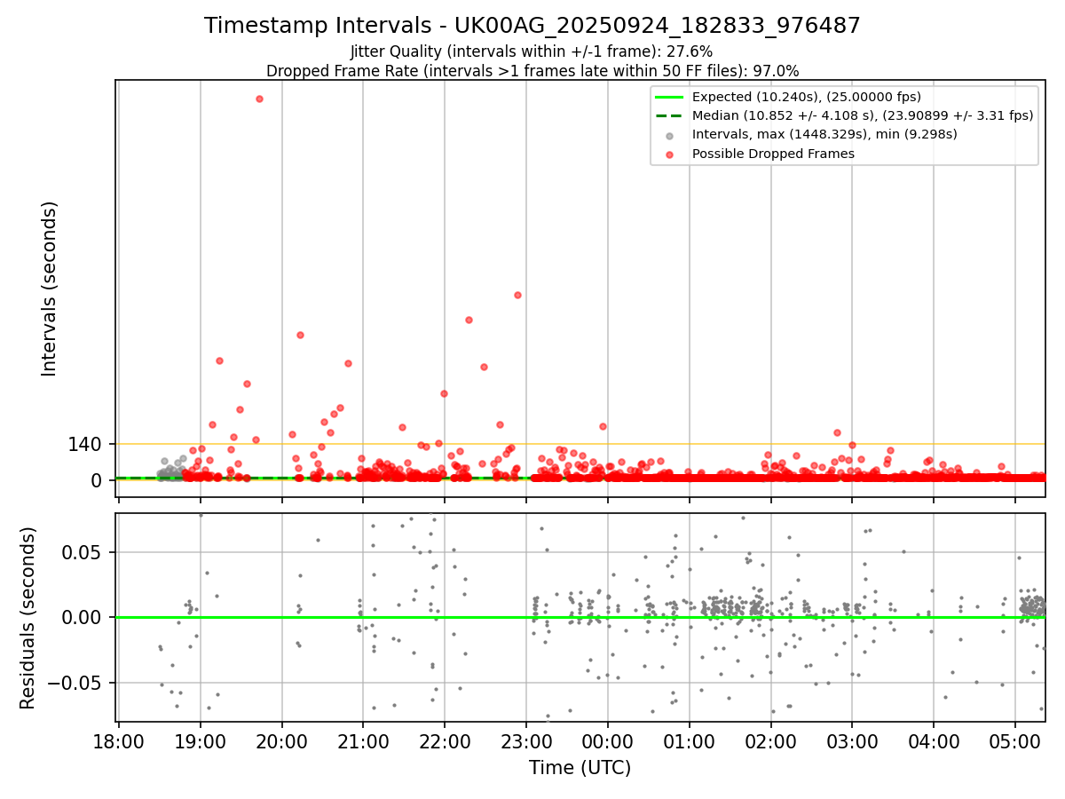Click the plot title 'Timestamp Intervals - UK00AG_20250924_182833_976487'
This screenshot has height=799, width=1065.
pos(532,26)
